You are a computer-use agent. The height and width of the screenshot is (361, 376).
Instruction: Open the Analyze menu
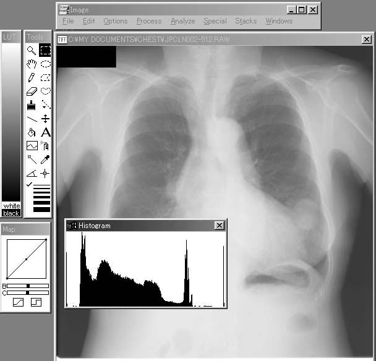(182, 21)
